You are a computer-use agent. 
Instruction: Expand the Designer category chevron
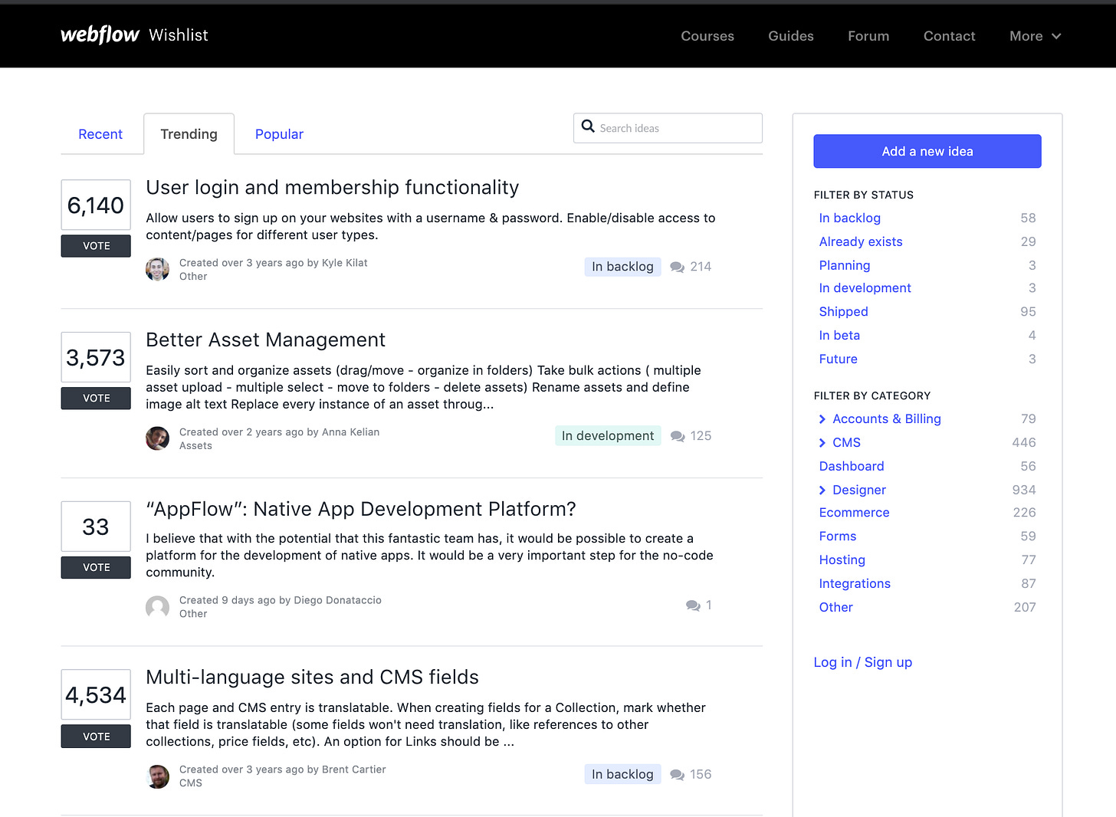pos(822,491)
